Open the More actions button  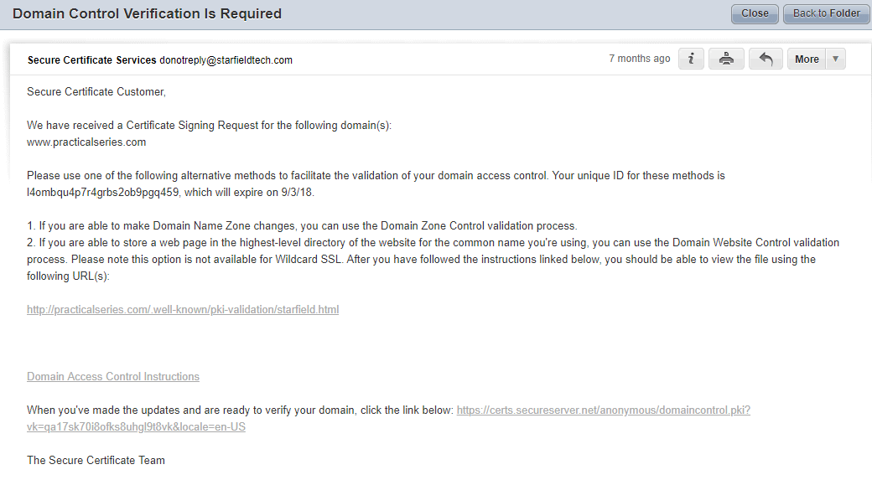(807, 59)
